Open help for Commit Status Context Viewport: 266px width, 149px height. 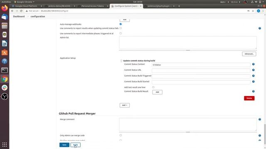pos(253,64)
